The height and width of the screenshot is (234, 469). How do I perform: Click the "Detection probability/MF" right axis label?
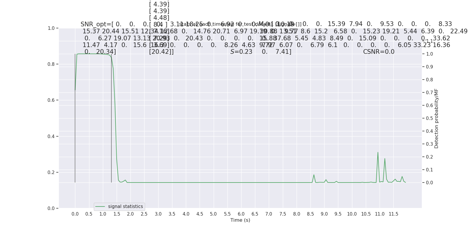tap(436, 118)
